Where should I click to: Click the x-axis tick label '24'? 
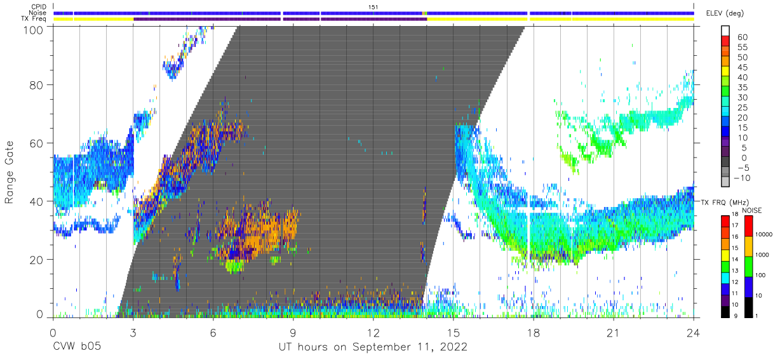pos(694,332)
